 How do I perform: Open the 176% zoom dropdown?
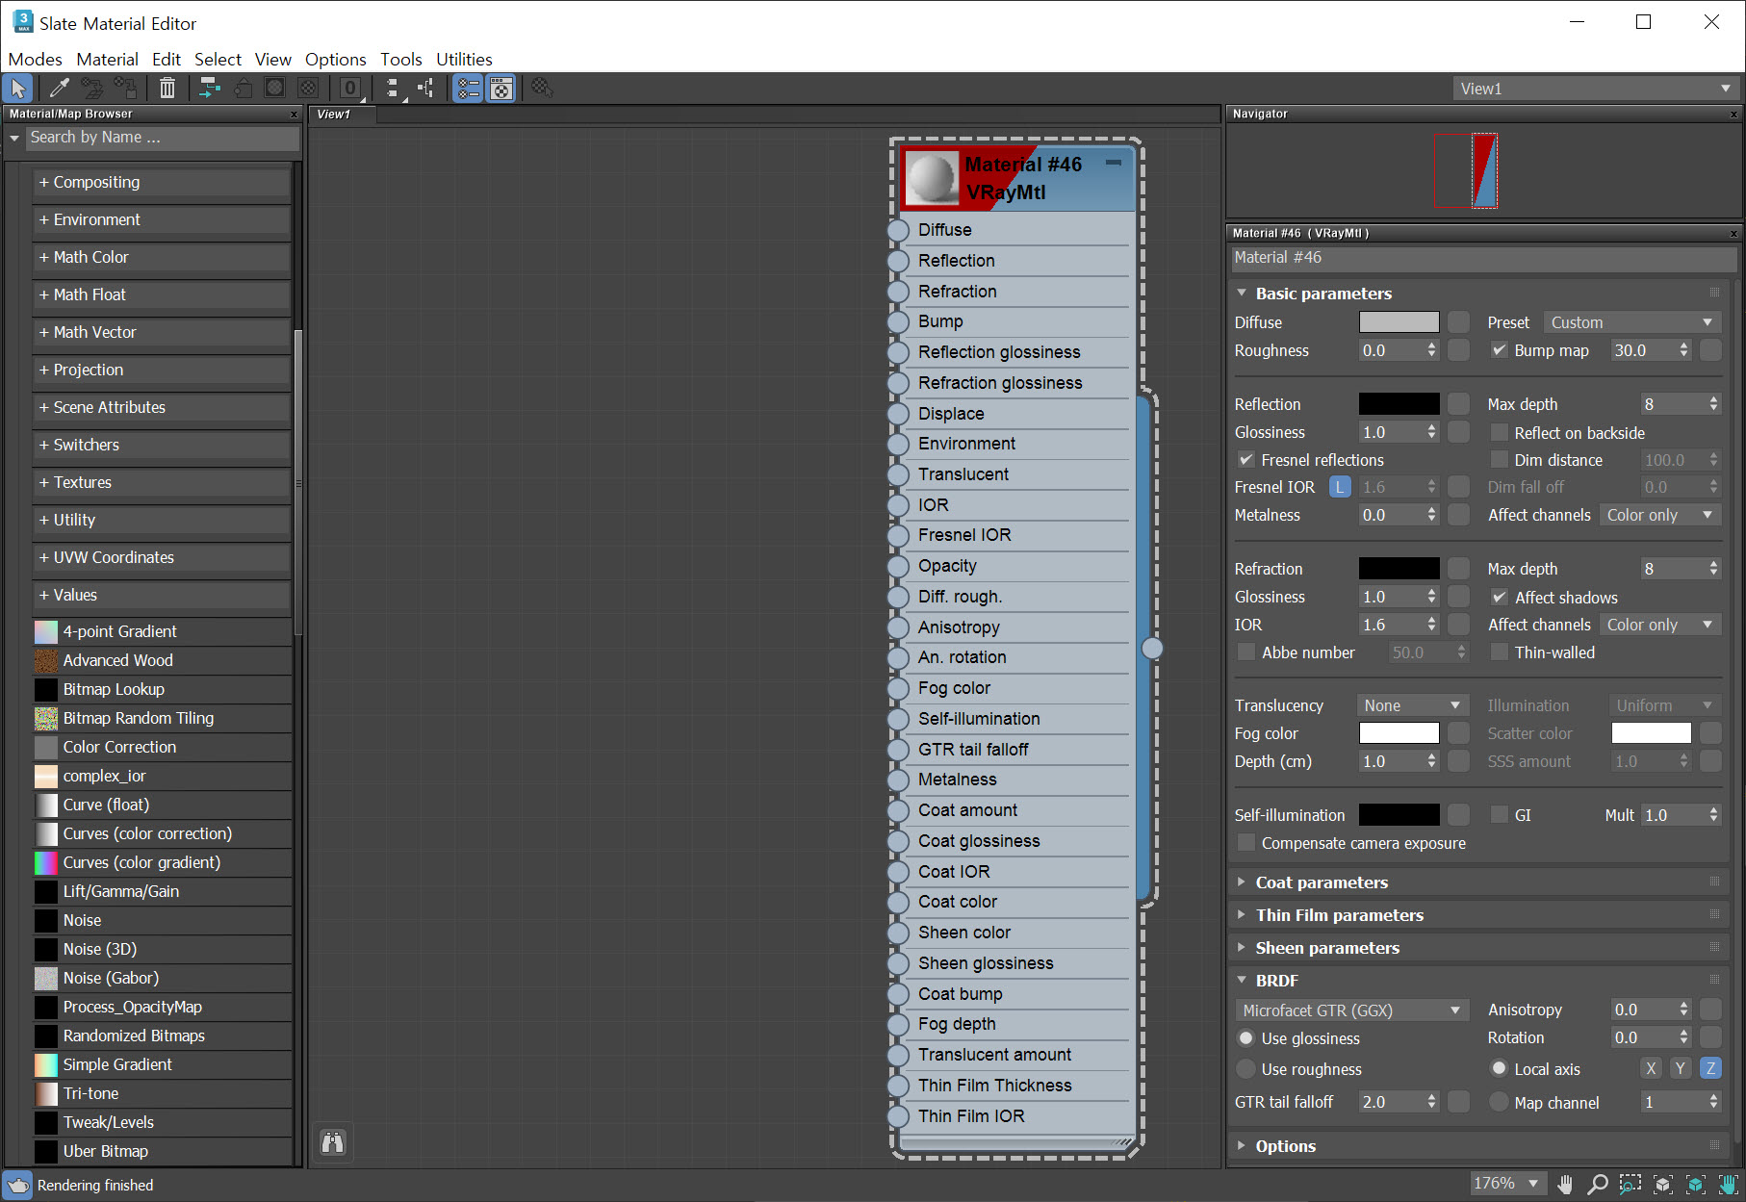(x=1506, y=1184)
